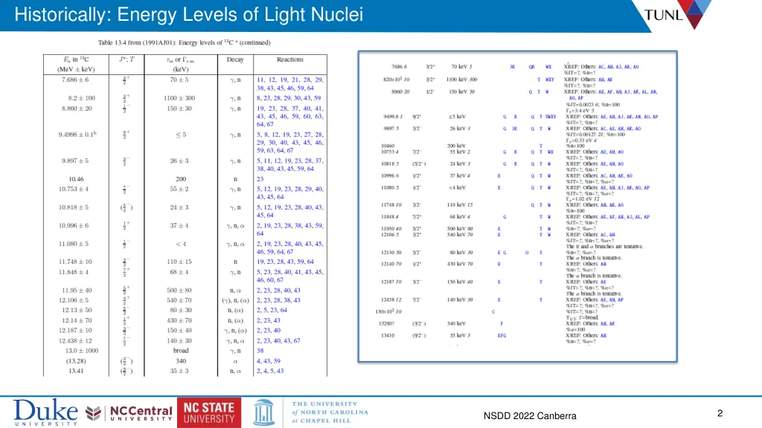
Task: Click the NC Central University logo
Action: [x=129, y=413]
